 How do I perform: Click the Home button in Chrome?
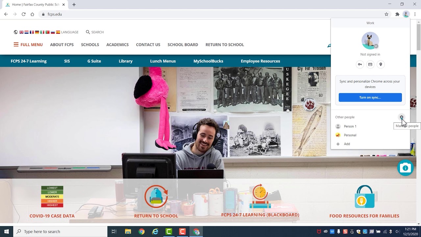32,14
